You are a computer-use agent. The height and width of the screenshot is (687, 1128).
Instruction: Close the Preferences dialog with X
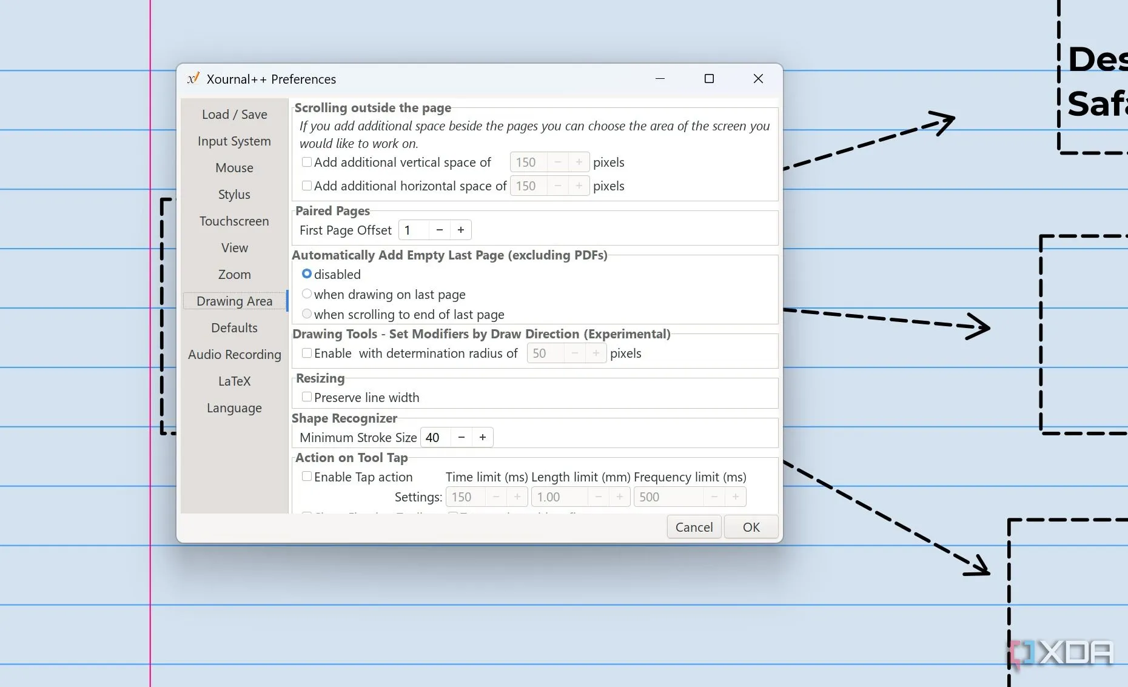click(x=758, y=79)
